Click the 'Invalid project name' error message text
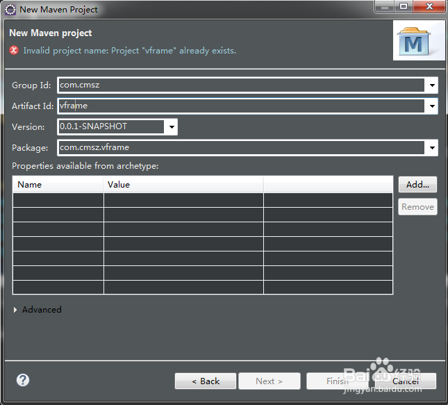The height and width of the screenshot is (405, 448). (129, 51)
